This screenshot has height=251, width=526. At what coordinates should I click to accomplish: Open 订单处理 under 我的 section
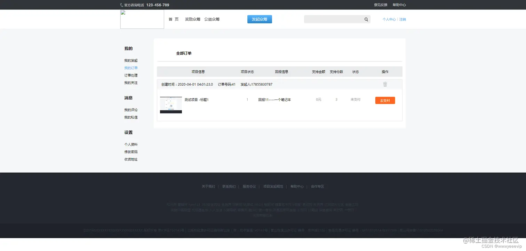point(131,75)
